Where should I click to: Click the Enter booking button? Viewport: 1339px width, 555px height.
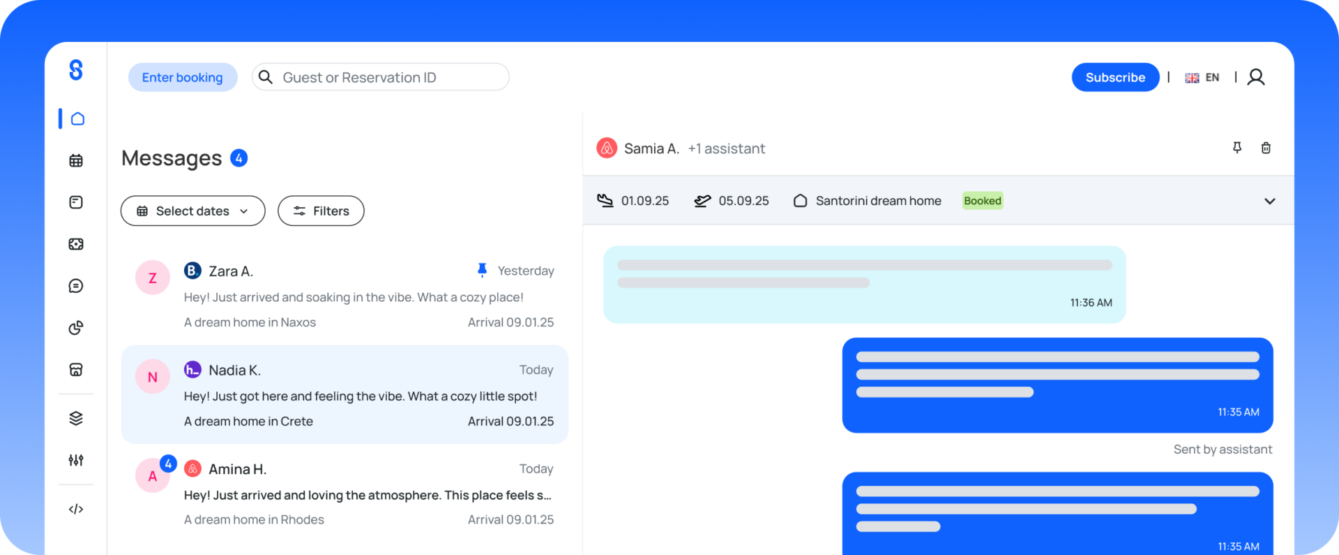click(183, 77)
